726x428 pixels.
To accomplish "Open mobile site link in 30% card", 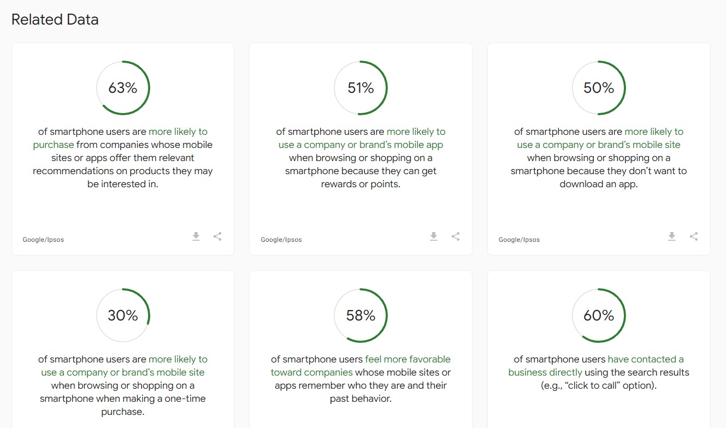I will (x=123, y=366).
